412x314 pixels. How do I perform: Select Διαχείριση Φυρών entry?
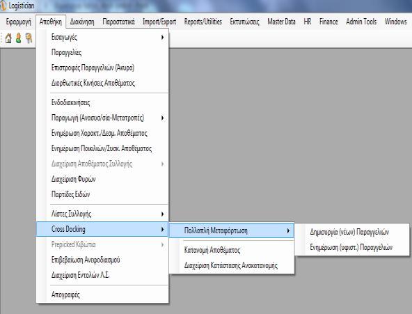click(x=102, y=179)
